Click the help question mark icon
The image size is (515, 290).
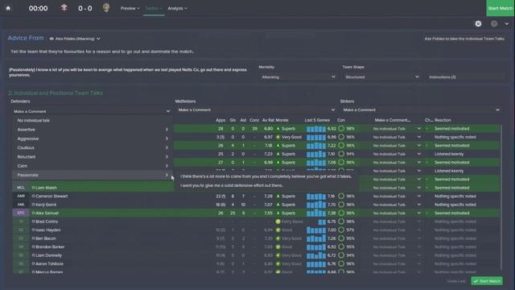point(494,23)
